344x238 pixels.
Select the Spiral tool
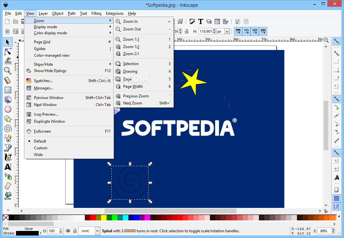(8, 129)
